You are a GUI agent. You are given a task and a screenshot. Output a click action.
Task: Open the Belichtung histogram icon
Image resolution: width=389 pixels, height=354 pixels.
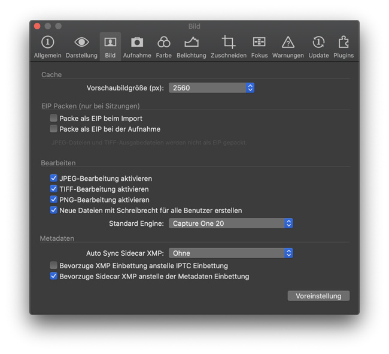(x=191, y=43)
